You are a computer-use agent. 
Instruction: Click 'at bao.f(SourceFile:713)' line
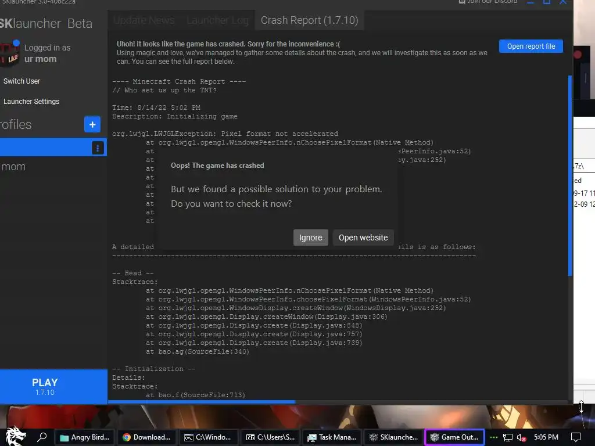pos(195,395)
